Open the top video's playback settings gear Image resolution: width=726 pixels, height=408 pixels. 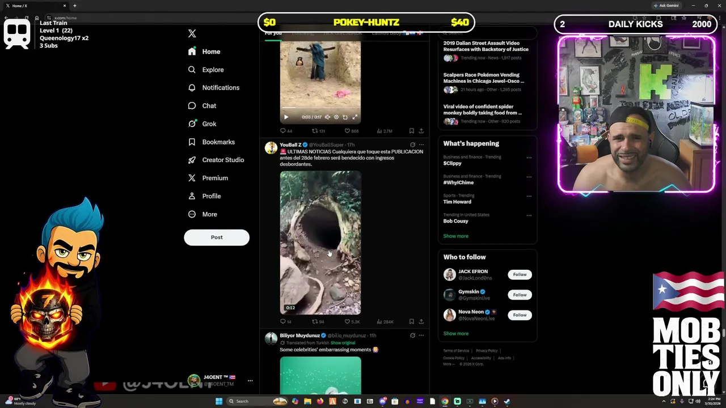pyautogui.click(x=336, y=117)
